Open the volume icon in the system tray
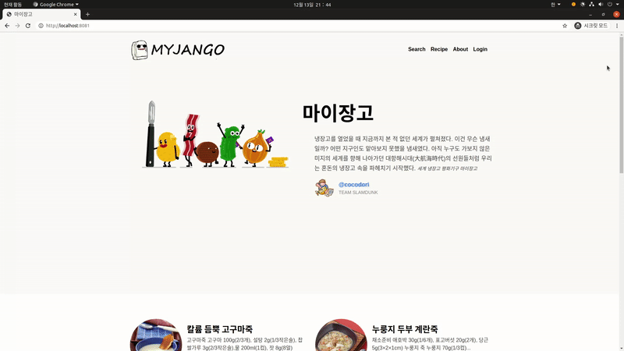 pos(601,5)
